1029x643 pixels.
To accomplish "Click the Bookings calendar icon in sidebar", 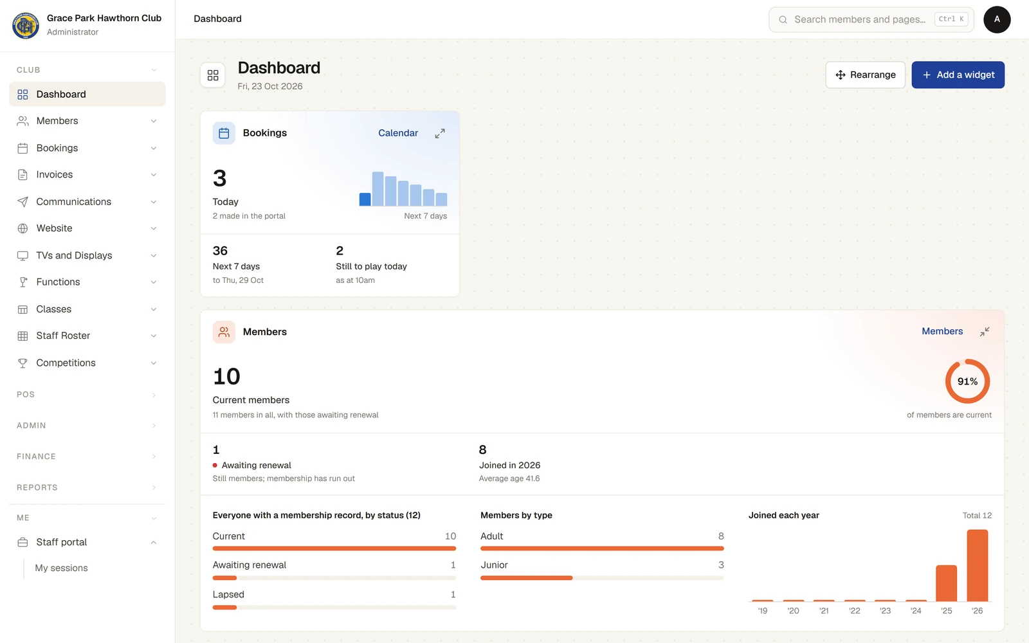I will [x=23, y=148].
